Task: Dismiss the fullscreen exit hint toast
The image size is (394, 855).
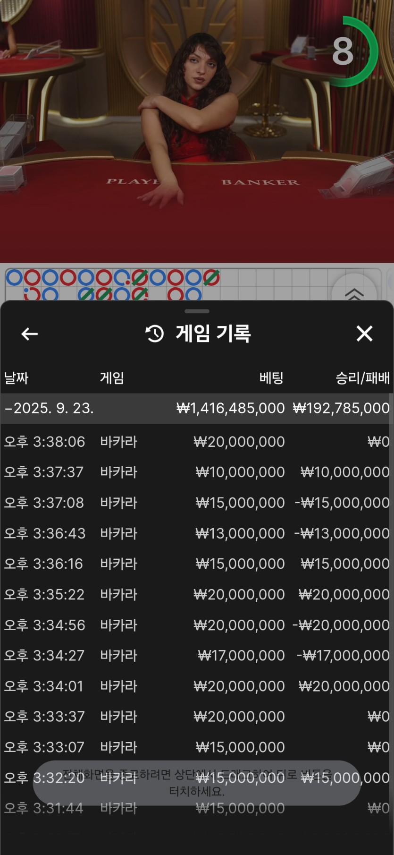Action: 197,783
